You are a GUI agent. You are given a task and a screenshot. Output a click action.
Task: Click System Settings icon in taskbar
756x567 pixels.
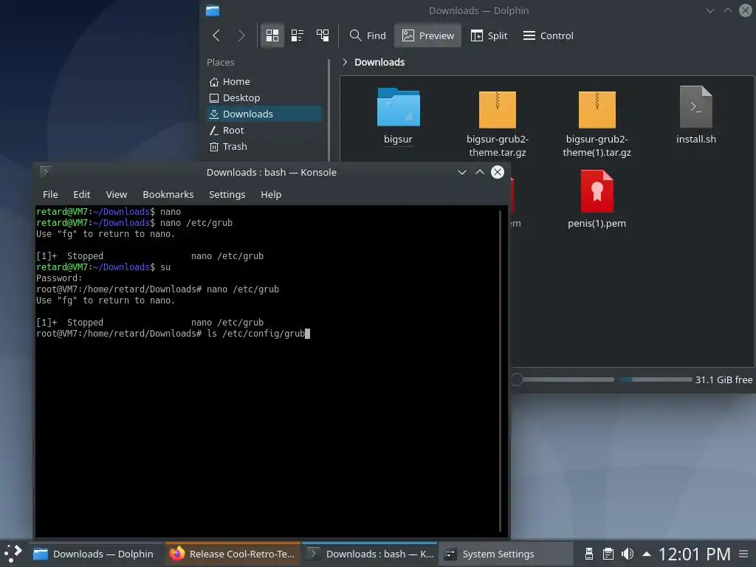pyautogui.click(x=450, y=554)
